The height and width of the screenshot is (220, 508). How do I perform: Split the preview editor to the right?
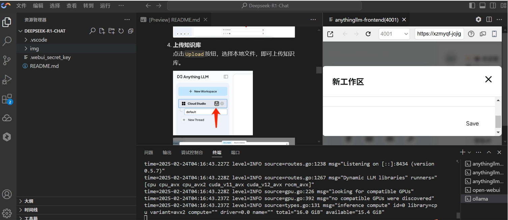click(489, 20)
